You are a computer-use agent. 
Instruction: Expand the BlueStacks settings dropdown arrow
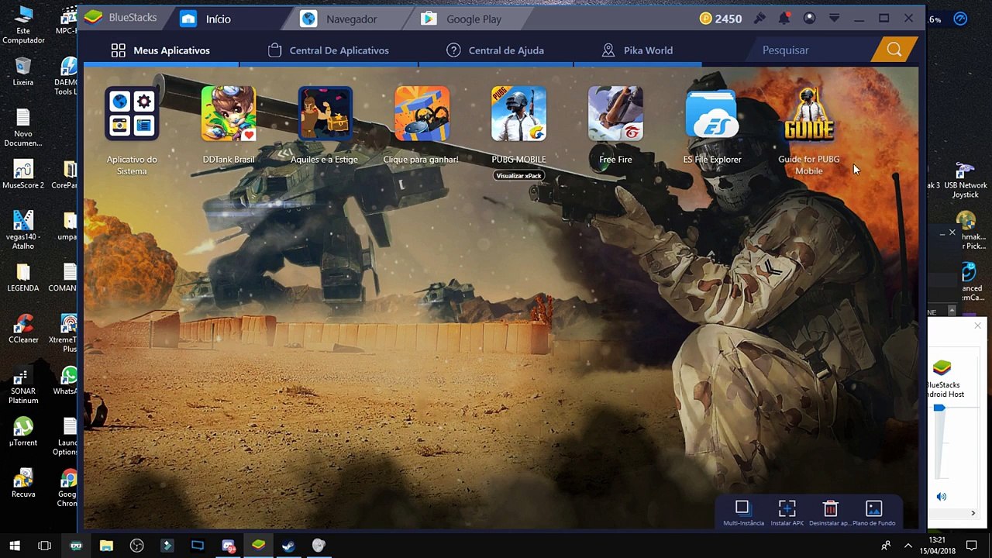pyautogui.click(x=834, y=18)
